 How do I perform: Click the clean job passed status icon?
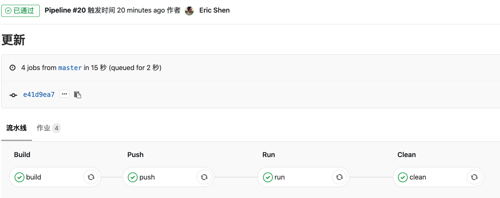pyautogui.click(x=403, y=177)
